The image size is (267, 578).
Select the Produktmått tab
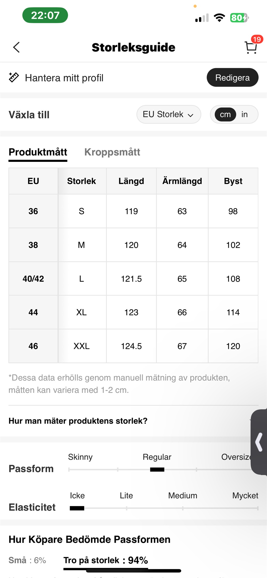pos(38,152)
